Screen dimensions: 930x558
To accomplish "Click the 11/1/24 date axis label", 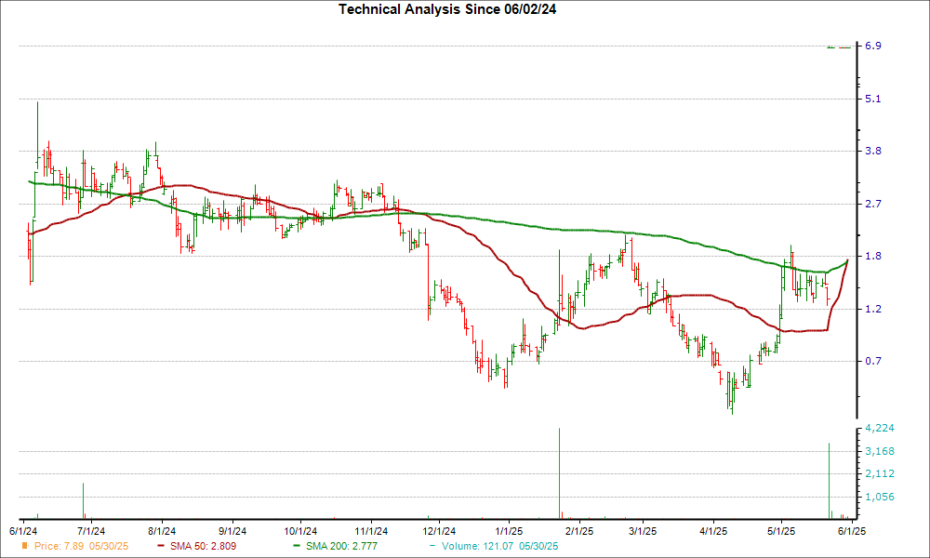I will coord(371,531).
